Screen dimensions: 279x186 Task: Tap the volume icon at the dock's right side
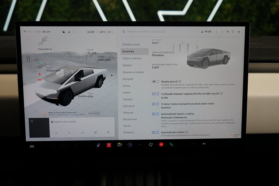[x=204, y=144]
